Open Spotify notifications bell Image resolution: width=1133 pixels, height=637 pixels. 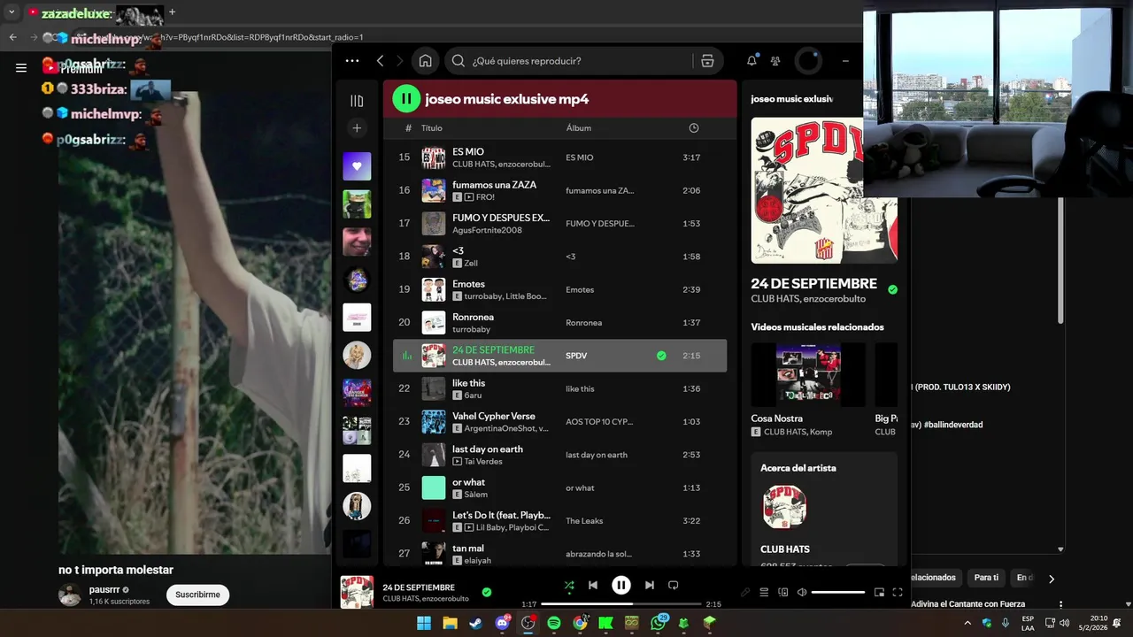(x=751, y=61)
